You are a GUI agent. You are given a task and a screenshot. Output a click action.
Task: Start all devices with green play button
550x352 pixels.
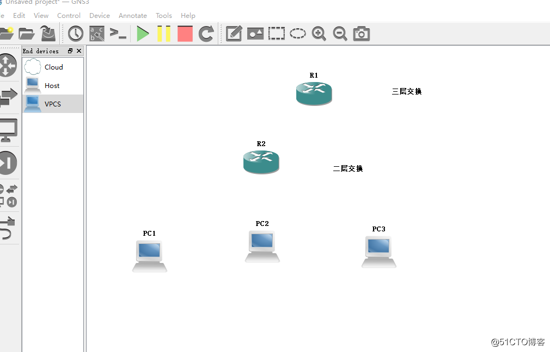[143, 34]
